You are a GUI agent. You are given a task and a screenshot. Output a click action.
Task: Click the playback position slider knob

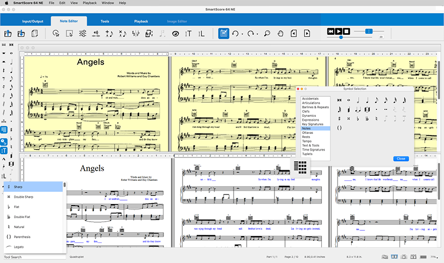pos(341,37)
